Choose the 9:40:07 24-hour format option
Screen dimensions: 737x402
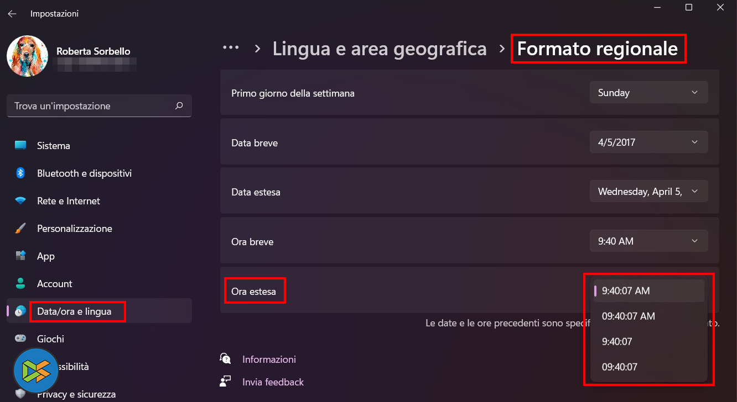pos(617,342)
